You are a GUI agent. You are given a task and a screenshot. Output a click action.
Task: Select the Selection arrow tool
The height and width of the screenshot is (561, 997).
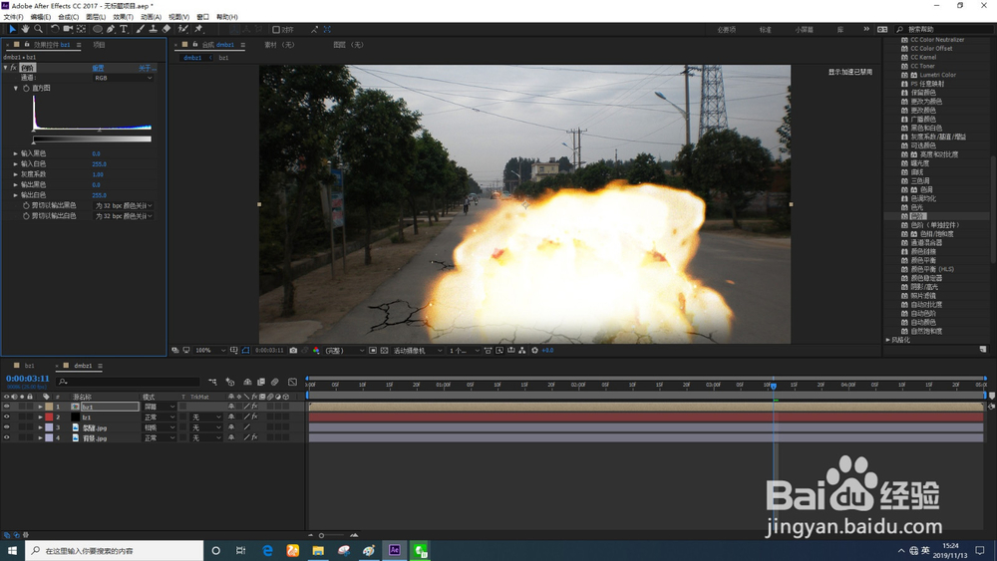[x=12, y=29]
